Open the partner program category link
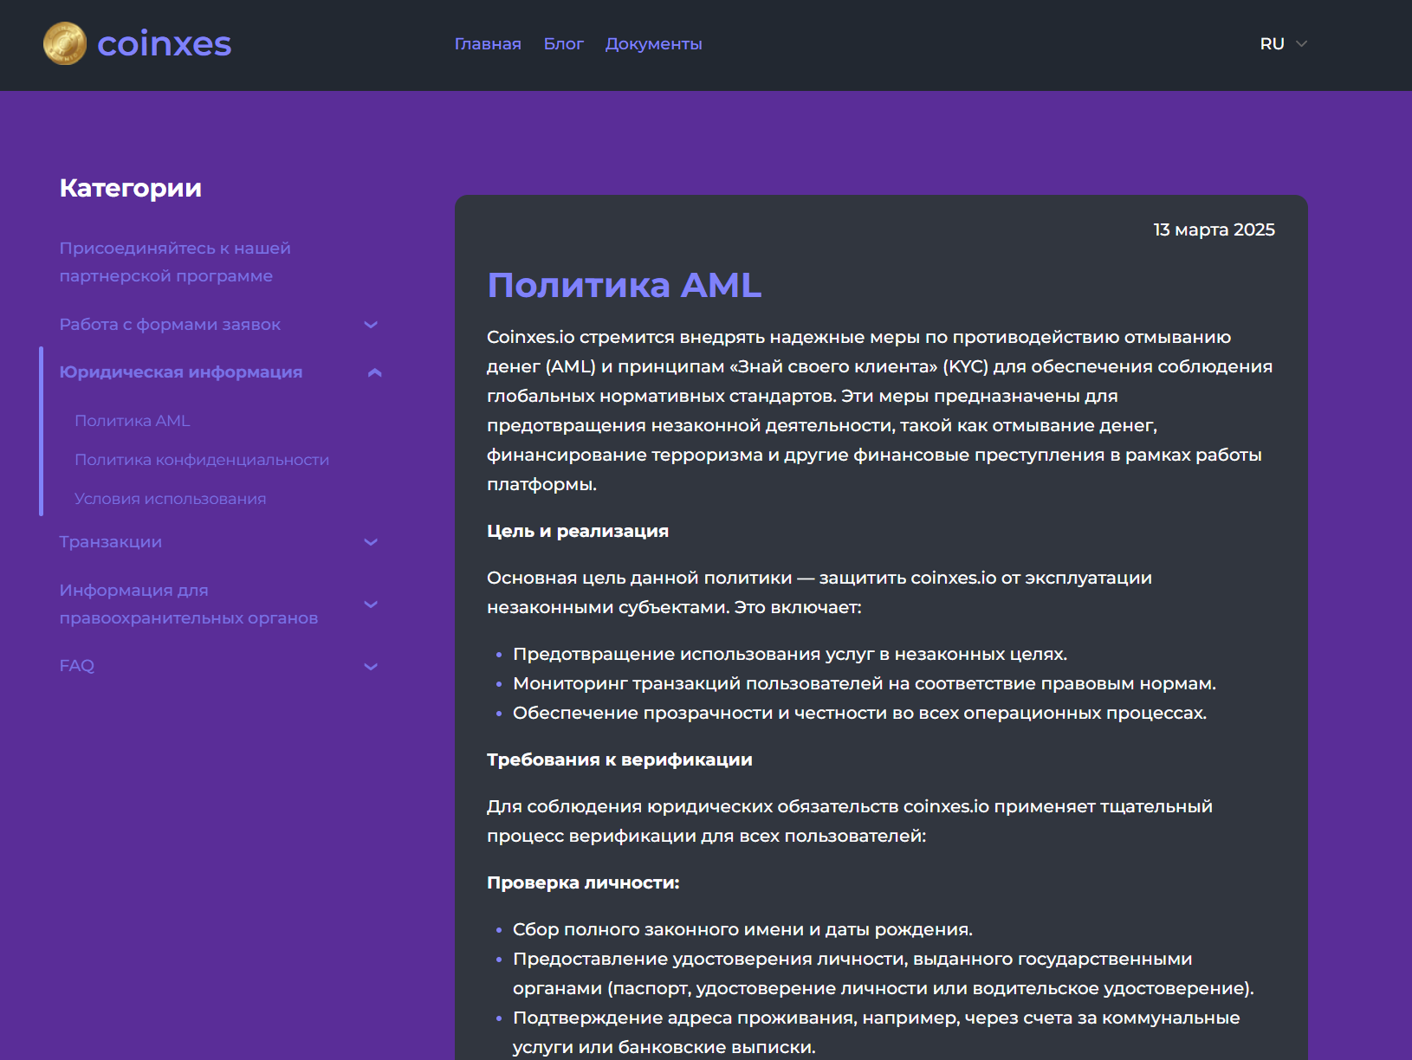The height and width of the screenshot is (1060, 1412). click(175, 262)
